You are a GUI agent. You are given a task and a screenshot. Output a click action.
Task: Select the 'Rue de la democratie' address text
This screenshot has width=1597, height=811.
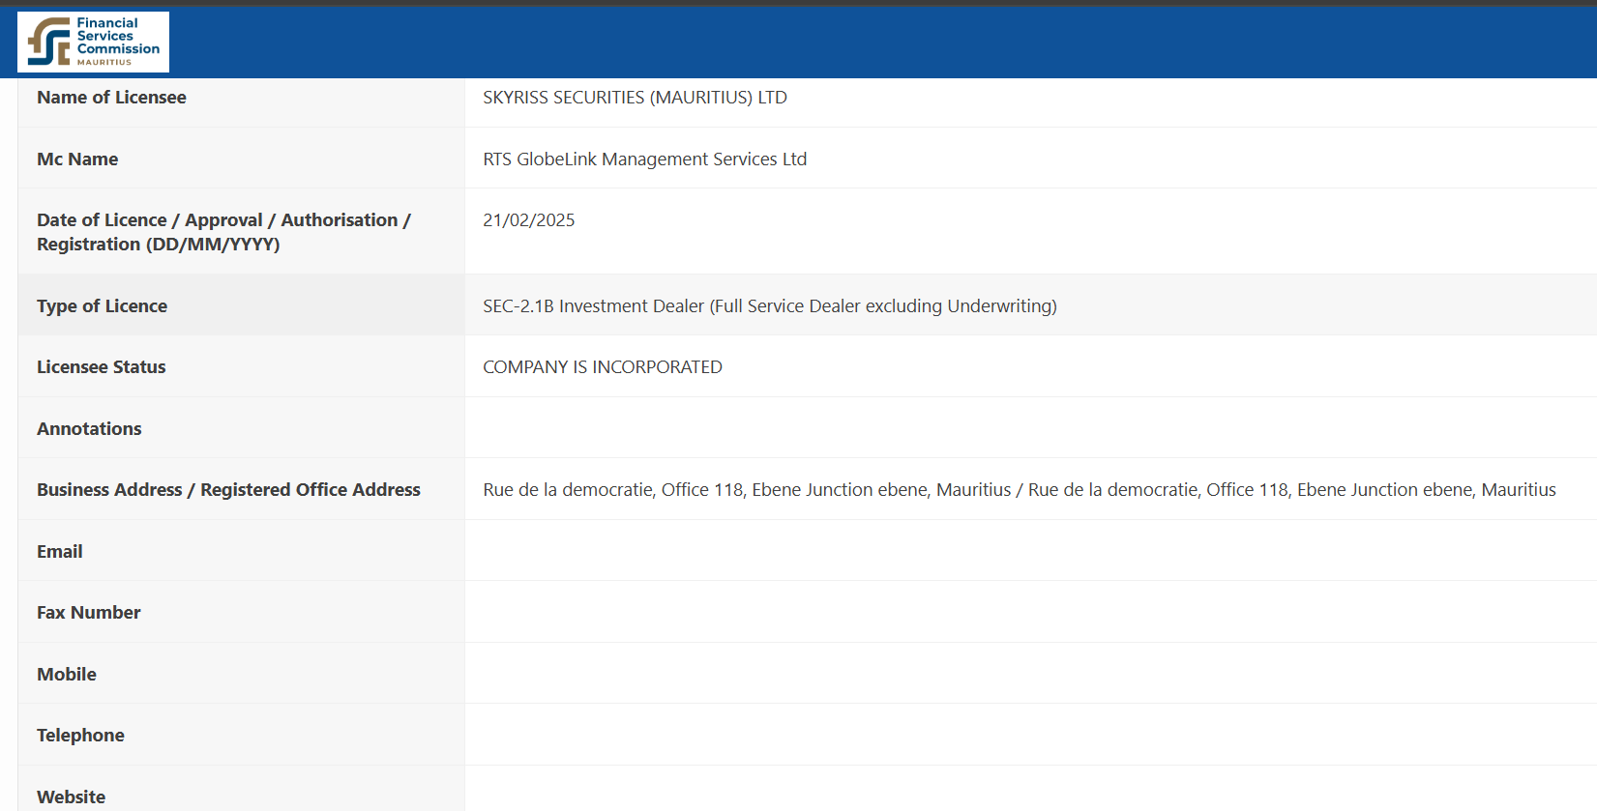[x=1019, y=490]
